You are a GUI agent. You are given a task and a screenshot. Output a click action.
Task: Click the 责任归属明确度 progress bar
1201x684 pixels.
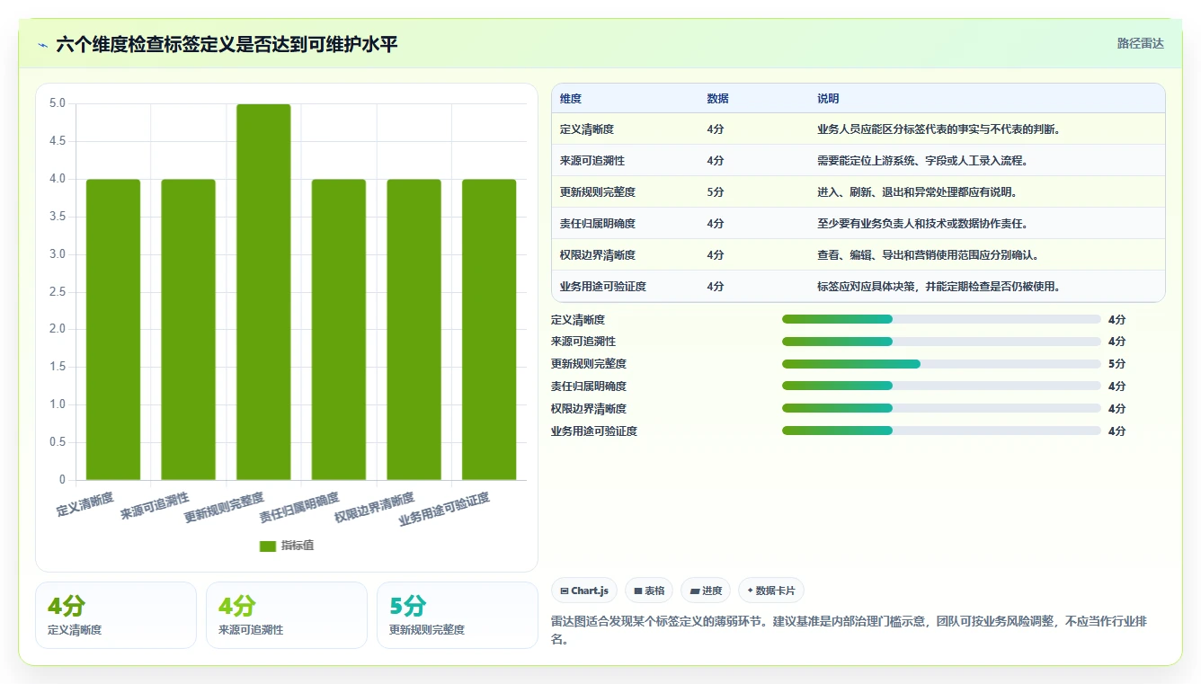click(941, 386)
